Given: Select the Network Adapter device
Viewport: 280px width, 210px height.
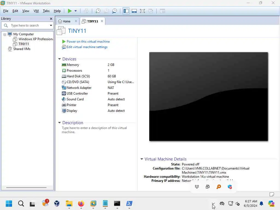Looking at the screenshot, I should (98, 88).
